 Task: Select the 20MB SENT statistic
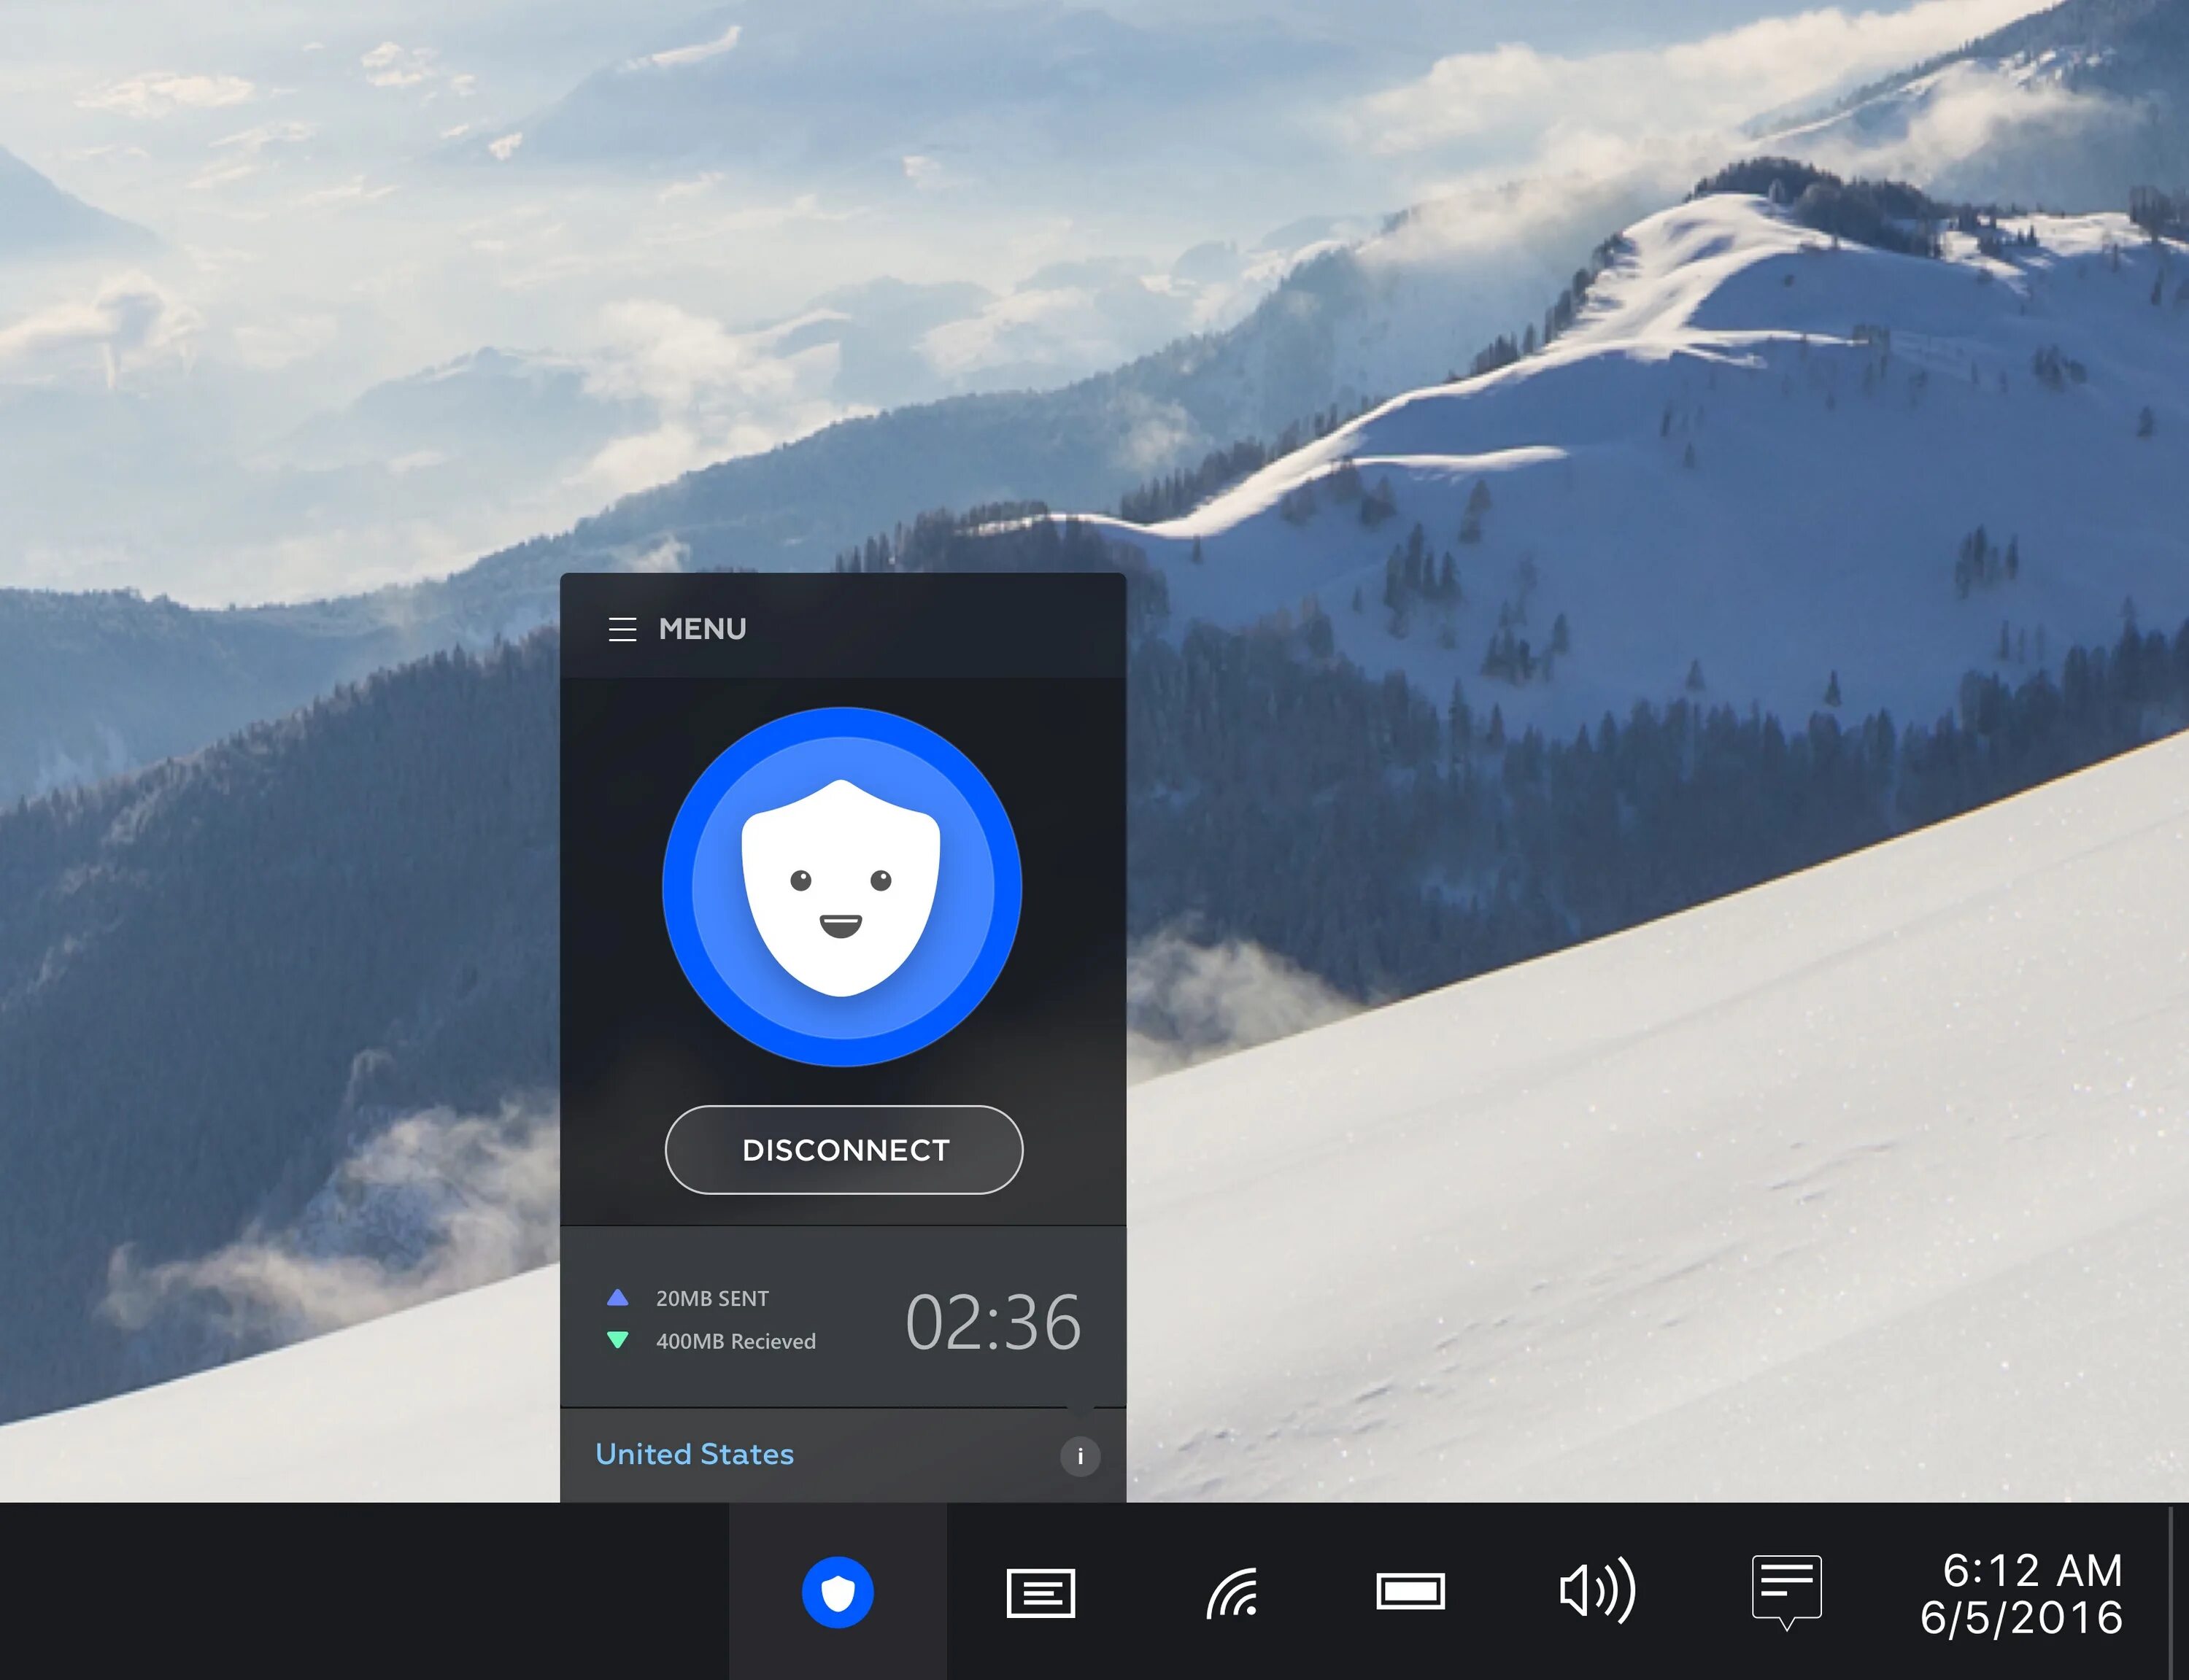(x=712, y=1298)
